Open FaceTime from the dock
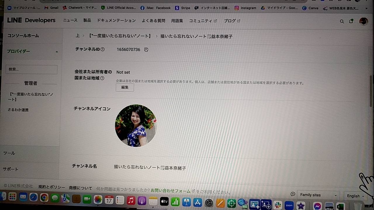374x210 pixels. (x=87, y=199)
